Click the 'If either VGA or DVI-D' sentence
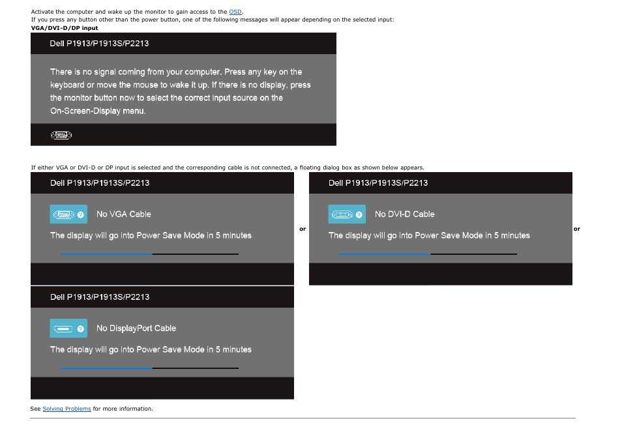The height and width of the screenshot is (440, 622). click(x=228, y=168)
